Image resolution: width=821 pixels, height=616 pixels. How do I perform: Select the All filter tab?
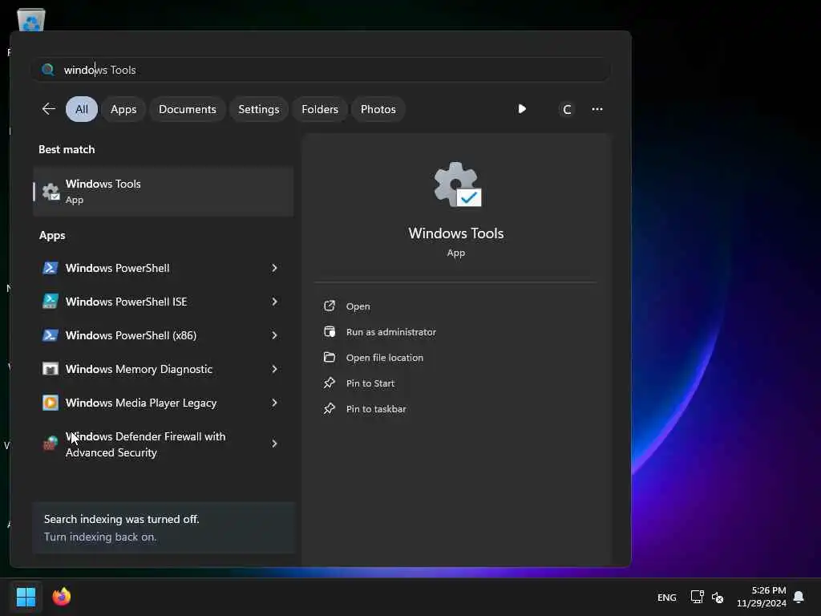click(82, 109)
